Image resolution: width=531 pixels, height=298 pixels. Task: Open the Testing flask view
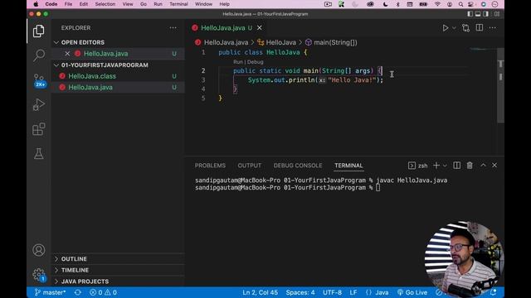click(x=39, y=153)
